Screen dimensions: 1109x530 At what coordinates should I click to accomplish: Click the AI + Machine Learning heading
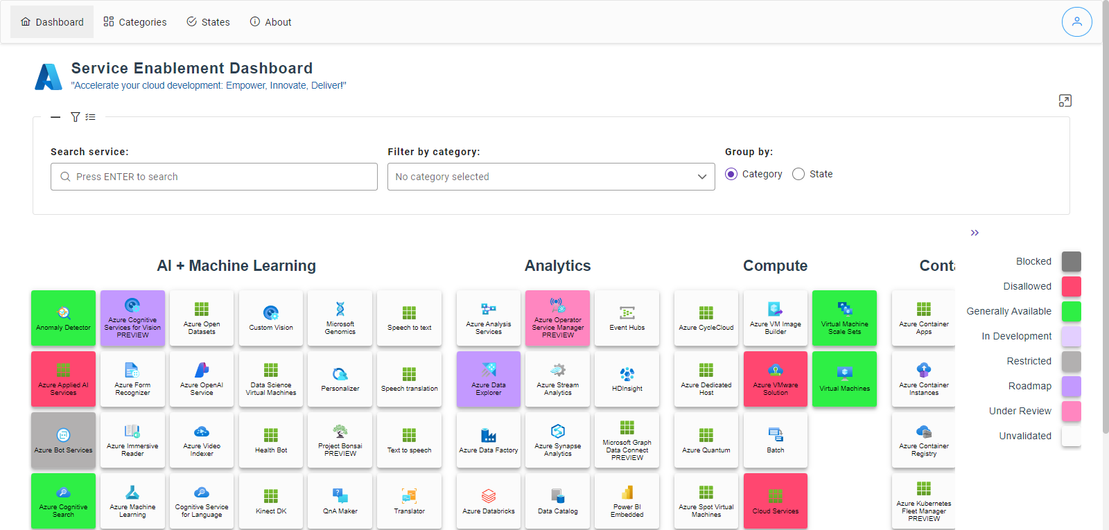coord(236,266)
